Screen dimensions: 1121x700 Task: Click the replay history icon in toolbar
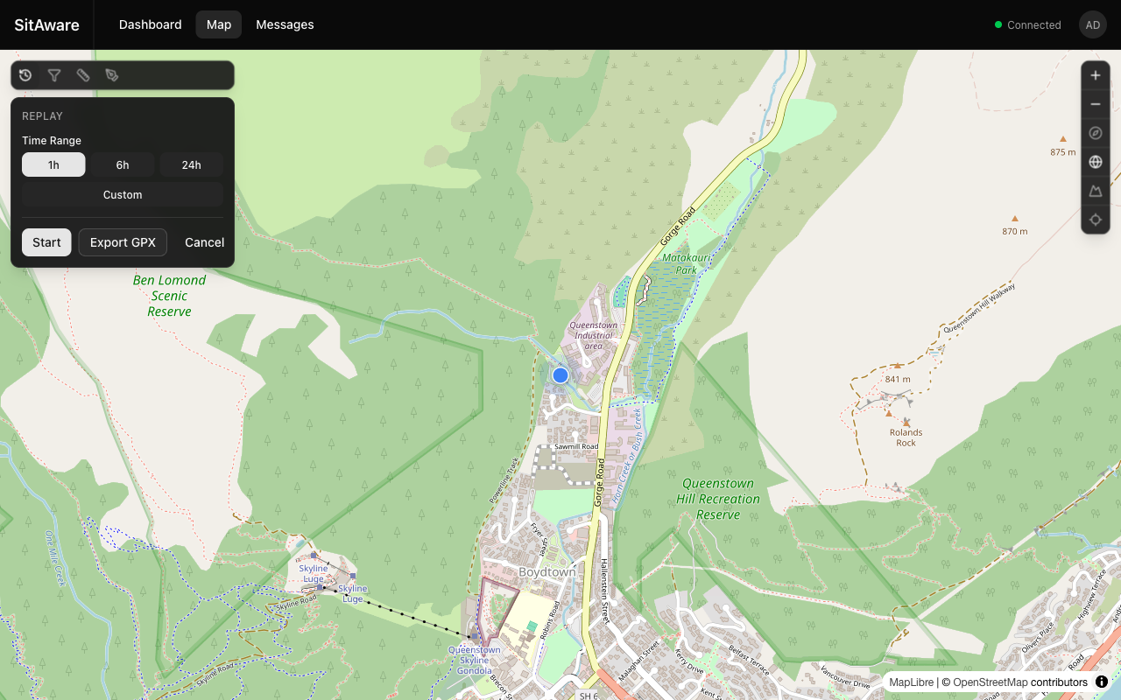coord(25,75)
